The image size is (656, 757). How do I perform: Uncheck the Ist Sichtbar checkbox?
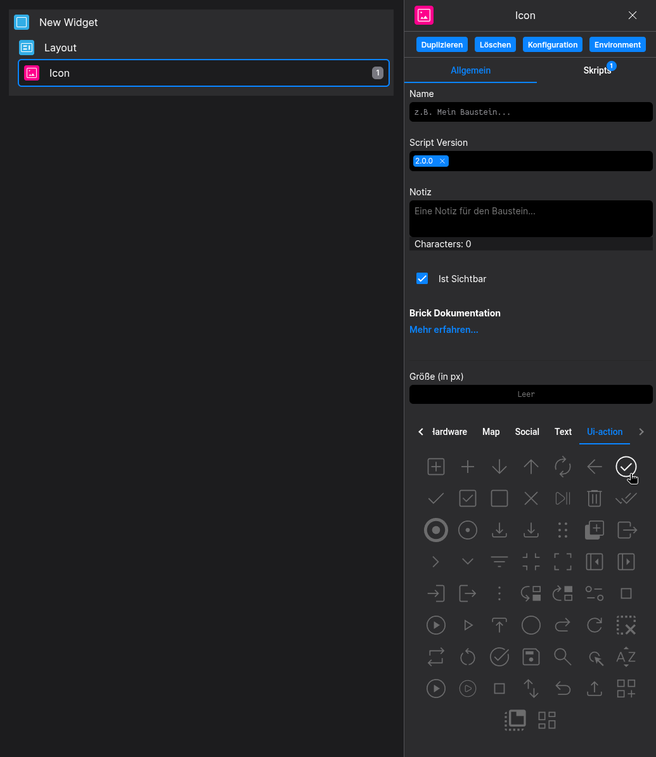[x=422, y=278]
